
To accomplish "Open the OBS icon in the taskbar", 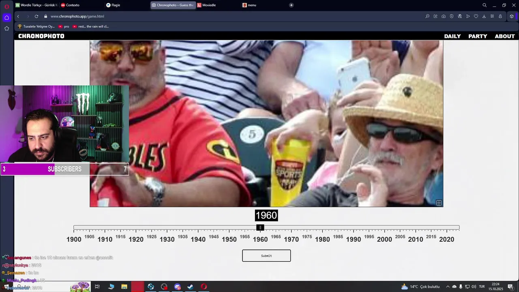I will tap(164, 287).
